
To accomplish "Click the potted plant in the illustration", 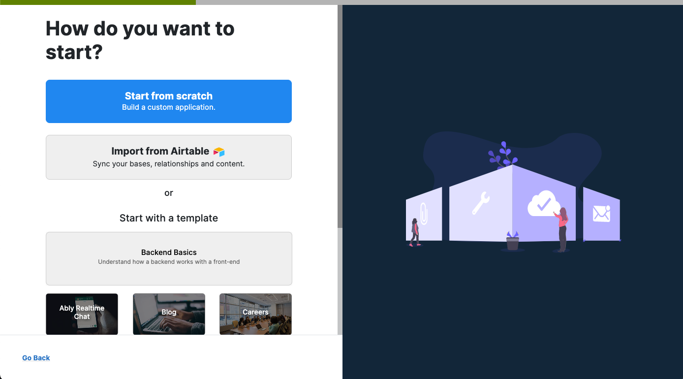I will pyautogui.click(x=513, y=241).
